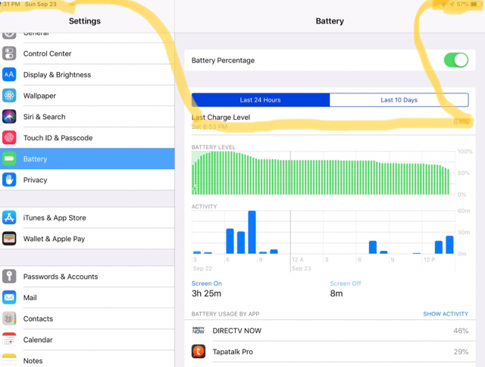
Task: Open Wallet & Apple Pay settings
Action: (87, 239)
